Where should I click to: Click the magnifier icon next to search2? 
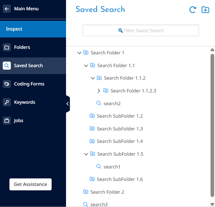tap(98, 103)
